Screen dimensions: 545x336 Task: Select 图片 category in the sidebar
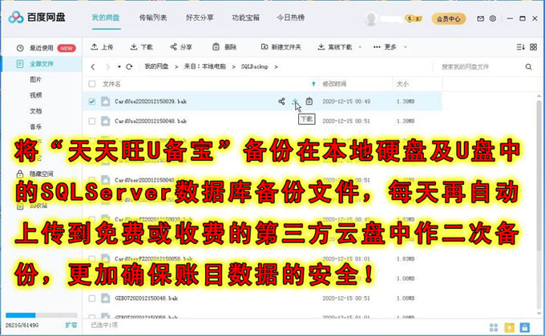tap(35, 80)
